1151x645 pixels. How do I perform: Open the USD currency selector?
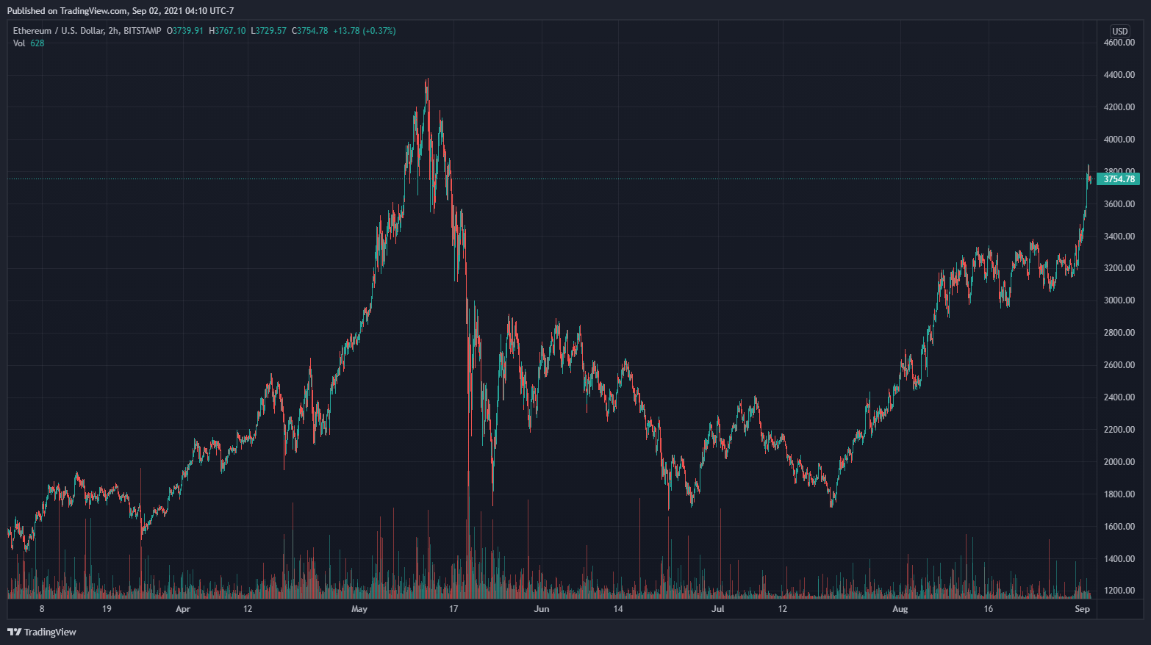(1119, 31)
